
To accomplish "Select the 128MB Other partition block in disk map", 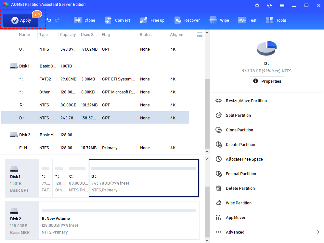I will point(59,178).
